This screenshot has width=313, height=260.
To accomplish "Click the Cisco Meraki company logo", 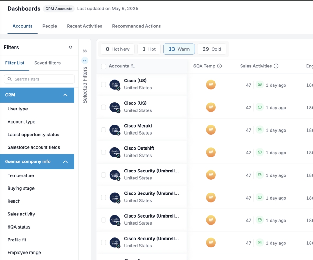I will click(115, 130).
